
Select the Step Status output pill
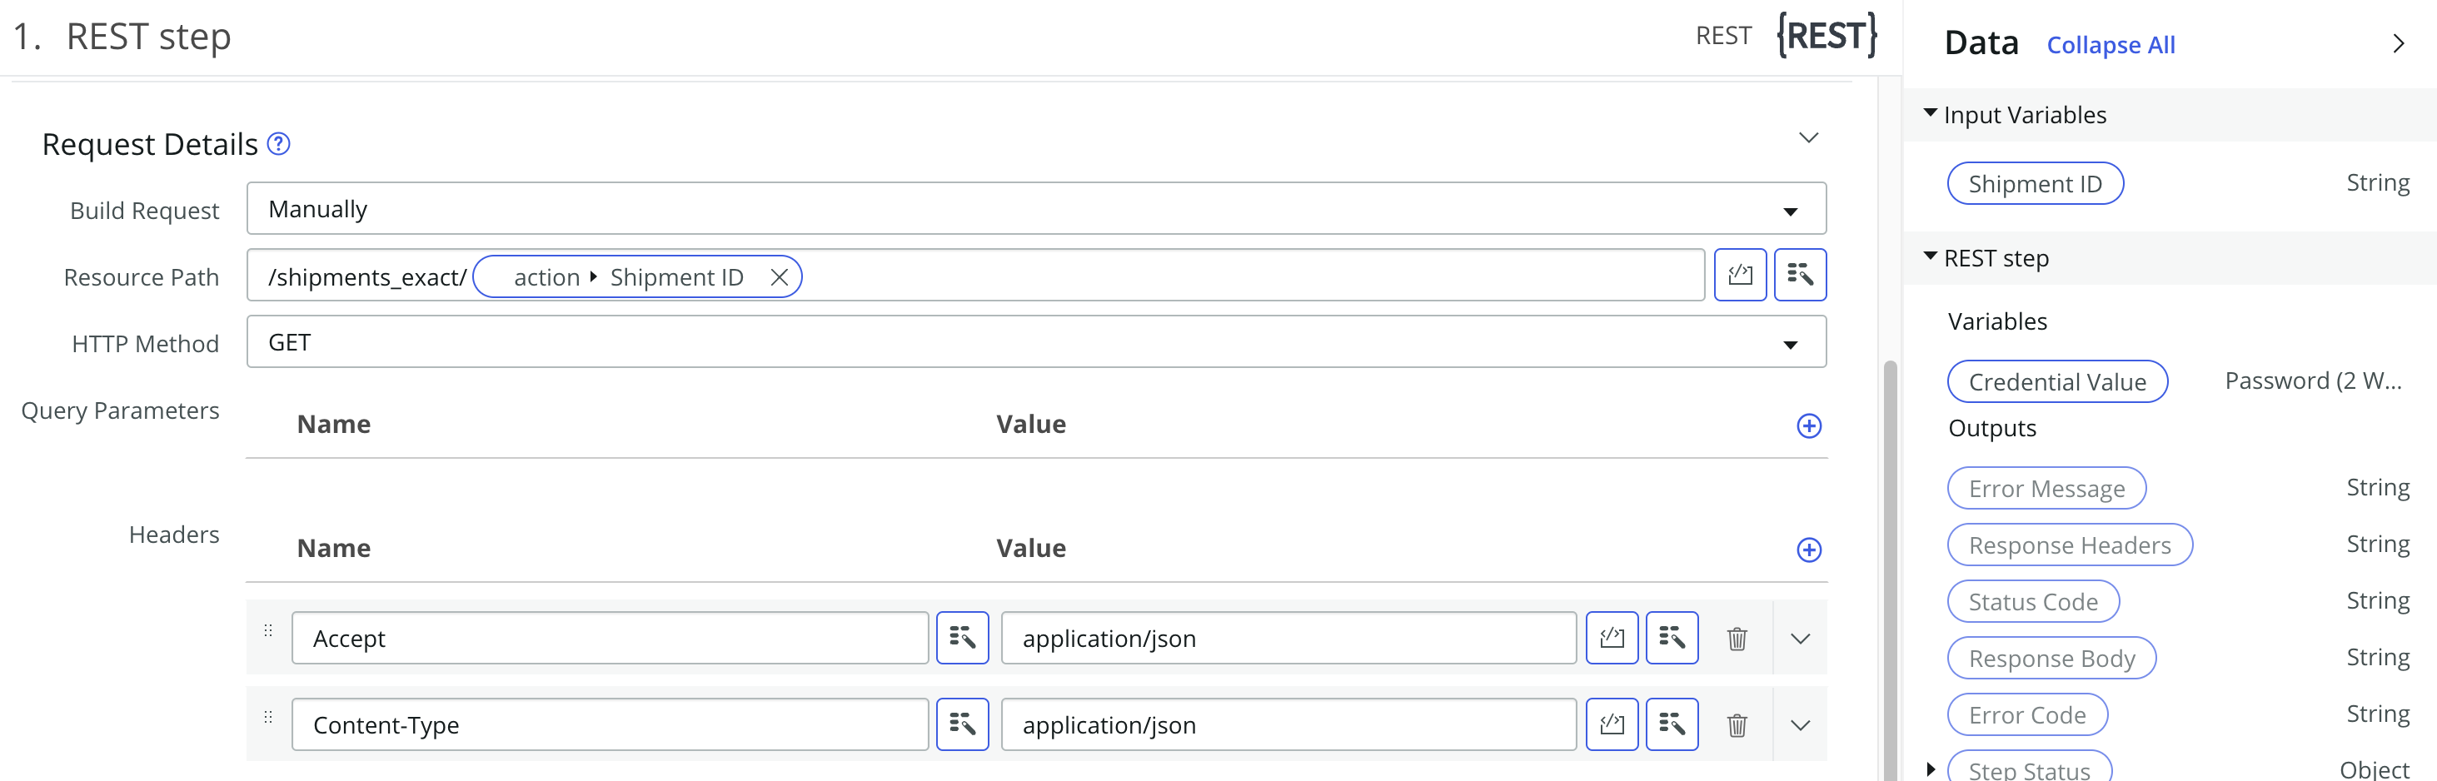pyautogui.click(x=2029, y=768)
